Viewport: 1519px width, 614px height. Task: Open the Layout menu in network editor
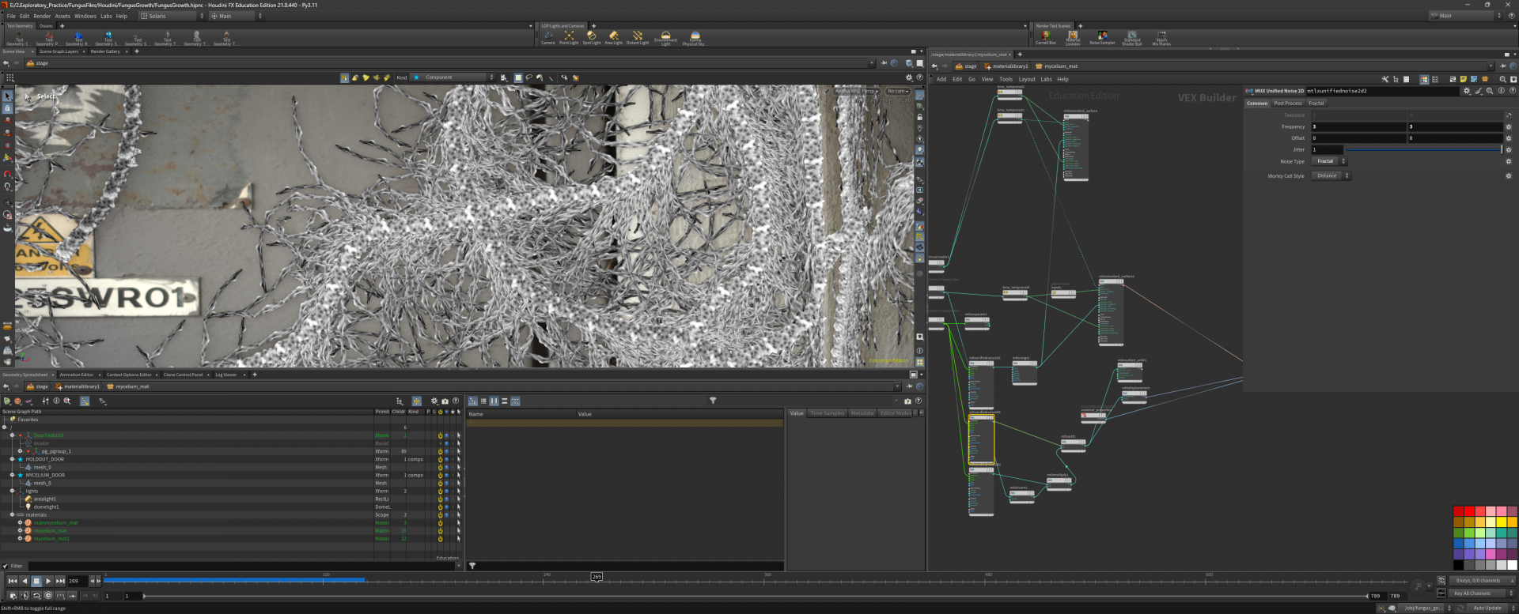point(1026,79)
